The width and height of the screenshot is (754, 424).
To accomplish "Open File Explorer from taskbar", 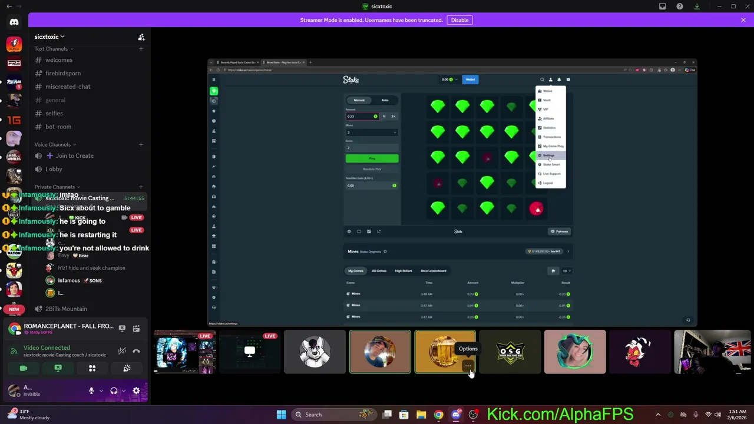I will [421, 415].
